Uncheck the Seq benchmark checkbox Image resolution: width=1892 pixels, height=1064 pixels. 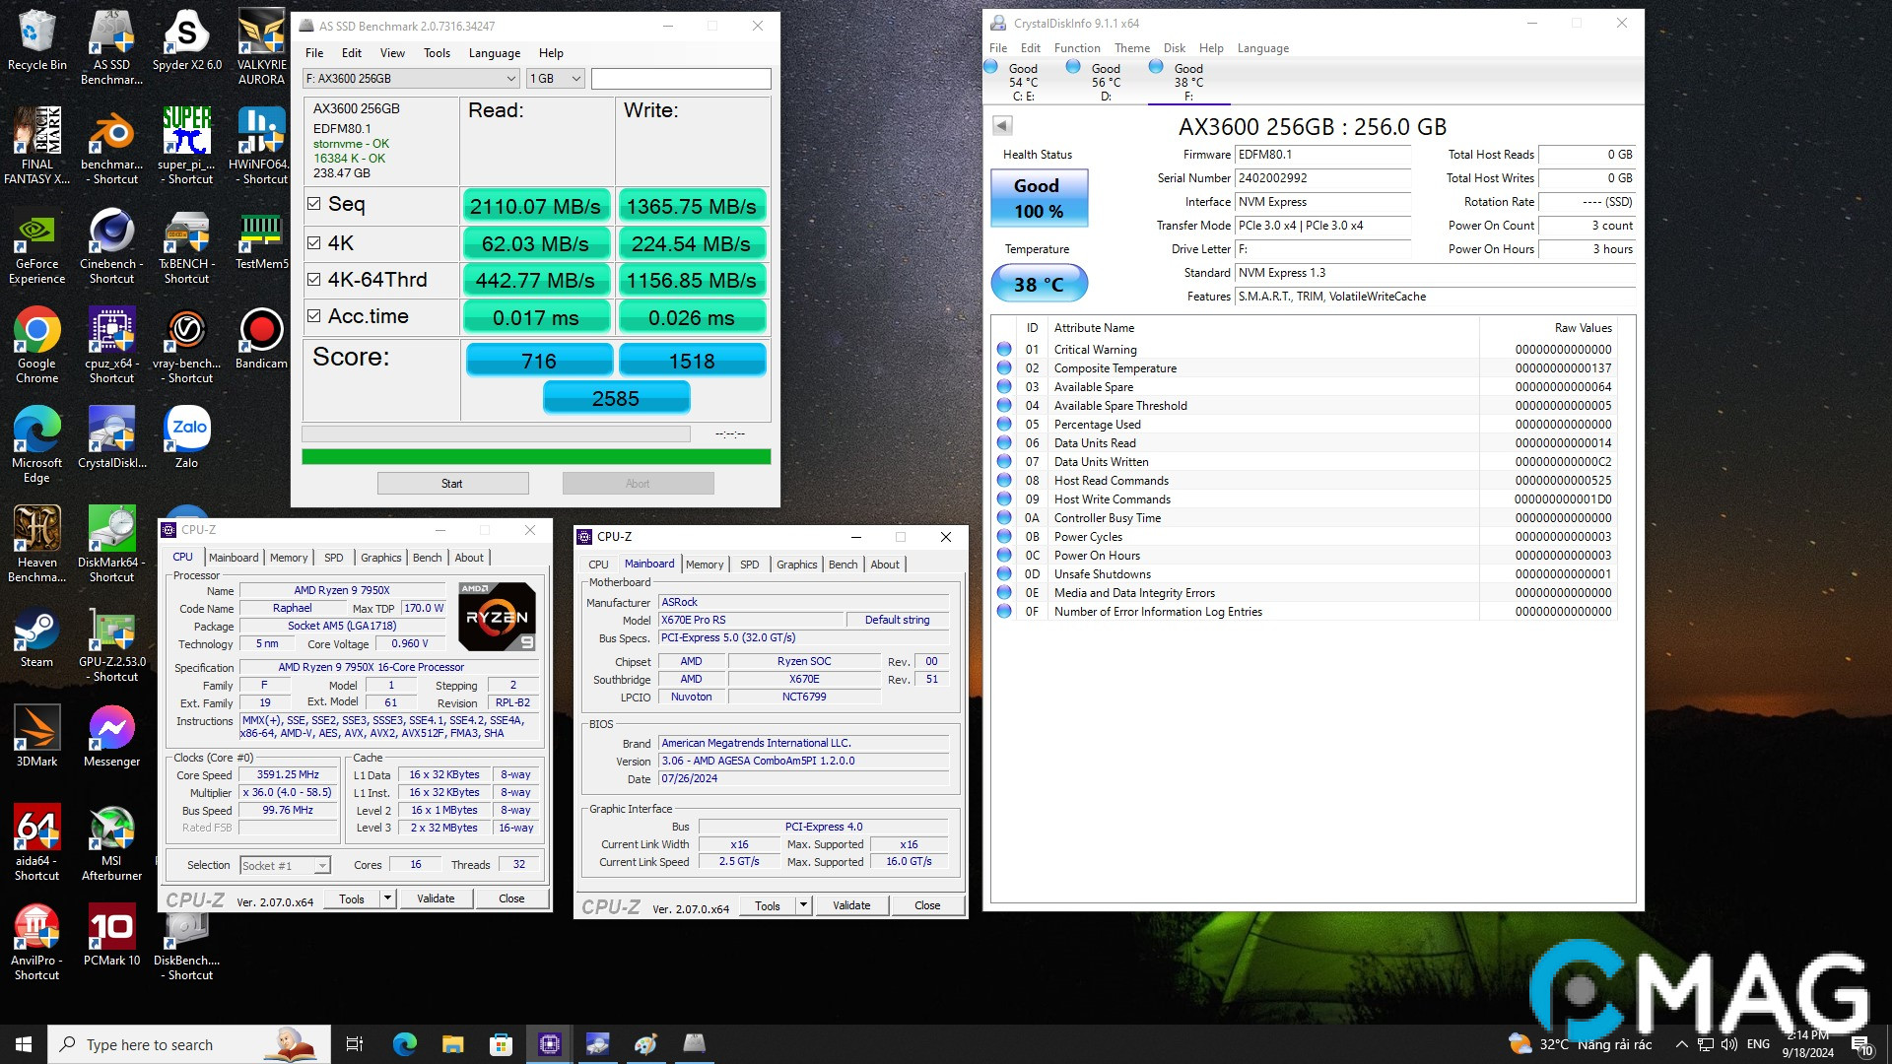[313, 204]
